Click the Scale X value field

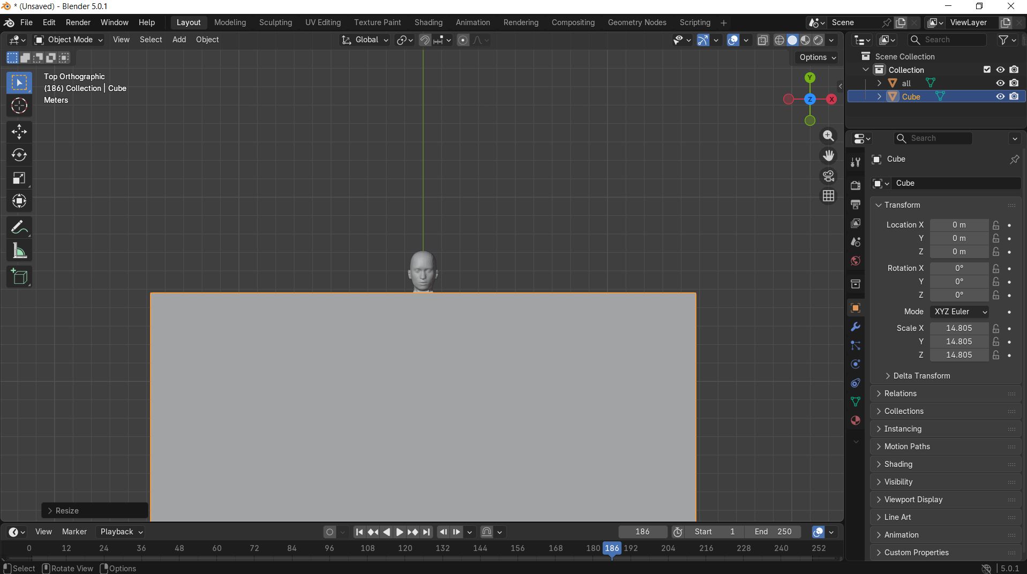click(958, 328)
